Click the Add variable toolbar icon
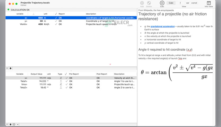Viewport: 221px width, 127px height. pos(142,3)
